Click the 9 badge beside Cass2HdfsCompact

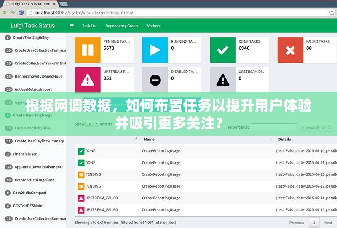tap(8, 193)
